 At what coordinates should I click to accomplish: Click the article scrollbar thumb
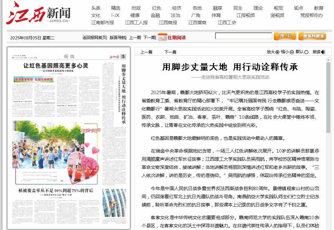[328, 97]
